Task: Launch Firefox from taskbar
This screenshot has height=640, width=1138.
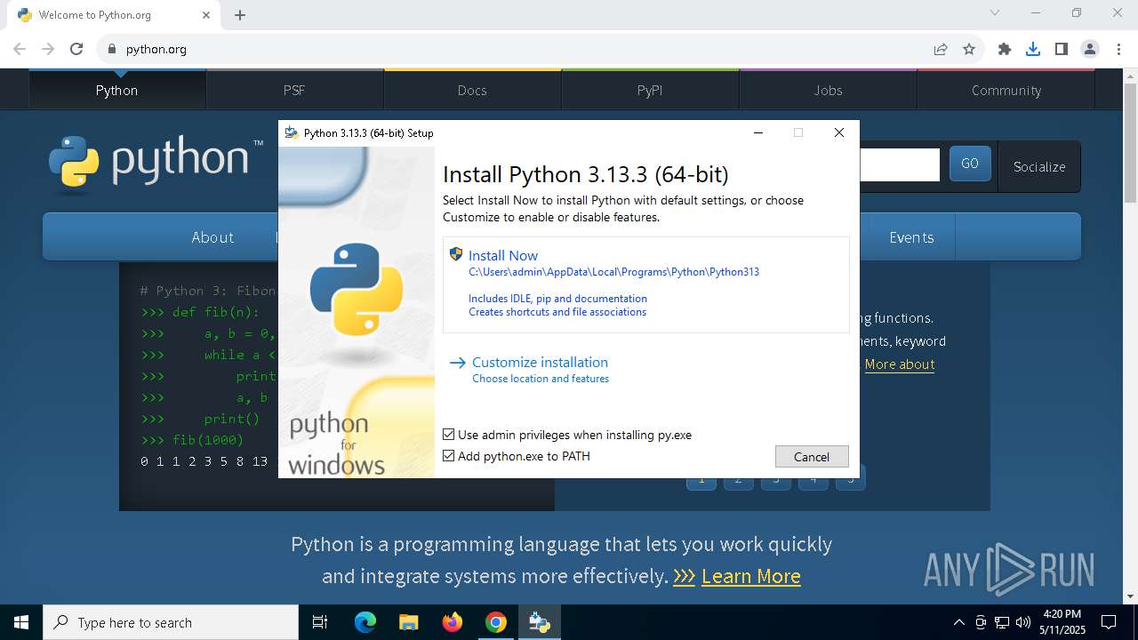Action: point(453,622)
